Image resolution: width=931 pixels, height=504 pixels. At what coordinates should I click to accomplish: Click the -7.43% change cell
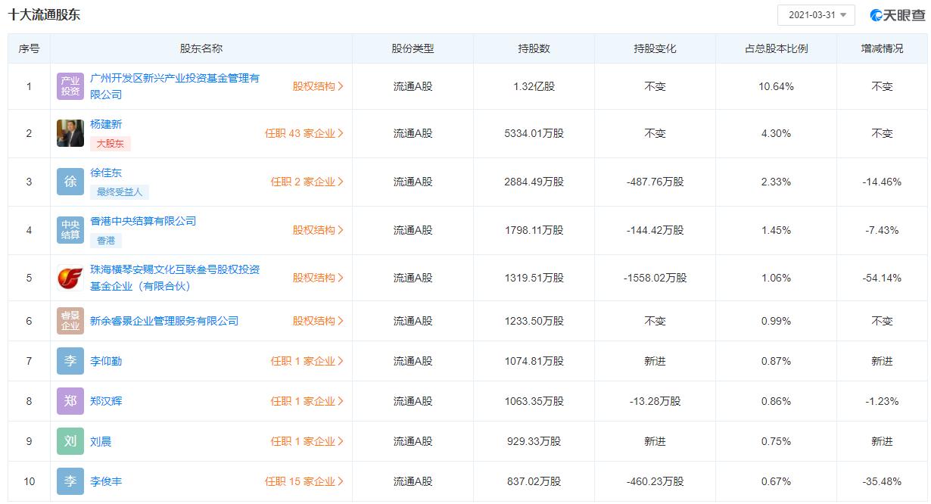[883, 230]
